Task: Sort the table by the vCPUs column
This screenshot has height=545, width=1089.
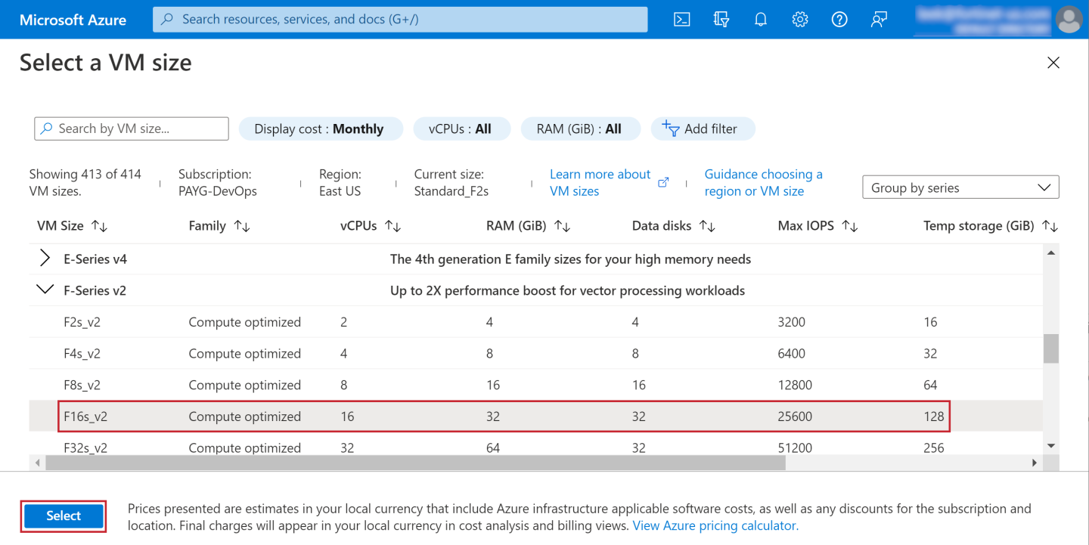Action: coord(370,226)
